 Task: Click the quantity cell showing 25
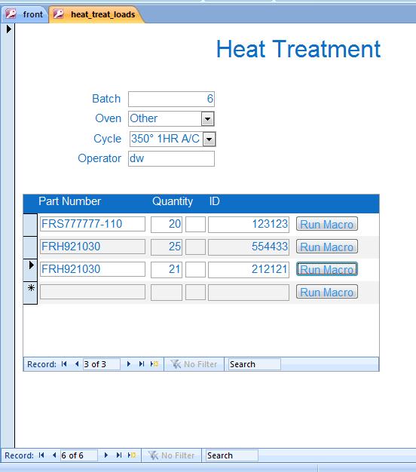click(x=167, y=247)
